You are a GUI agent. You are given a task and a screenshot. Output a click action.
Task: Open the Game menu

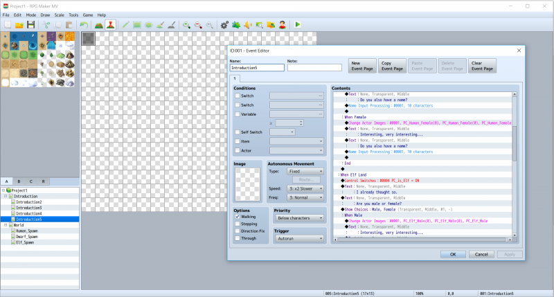(x=88, y=15)
